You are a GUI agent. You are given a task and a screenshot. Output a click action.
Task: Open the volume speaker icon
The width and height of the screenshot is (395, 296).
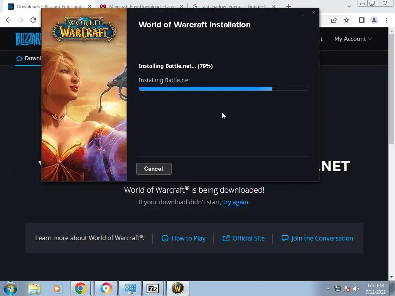click(x=356, y=289)
